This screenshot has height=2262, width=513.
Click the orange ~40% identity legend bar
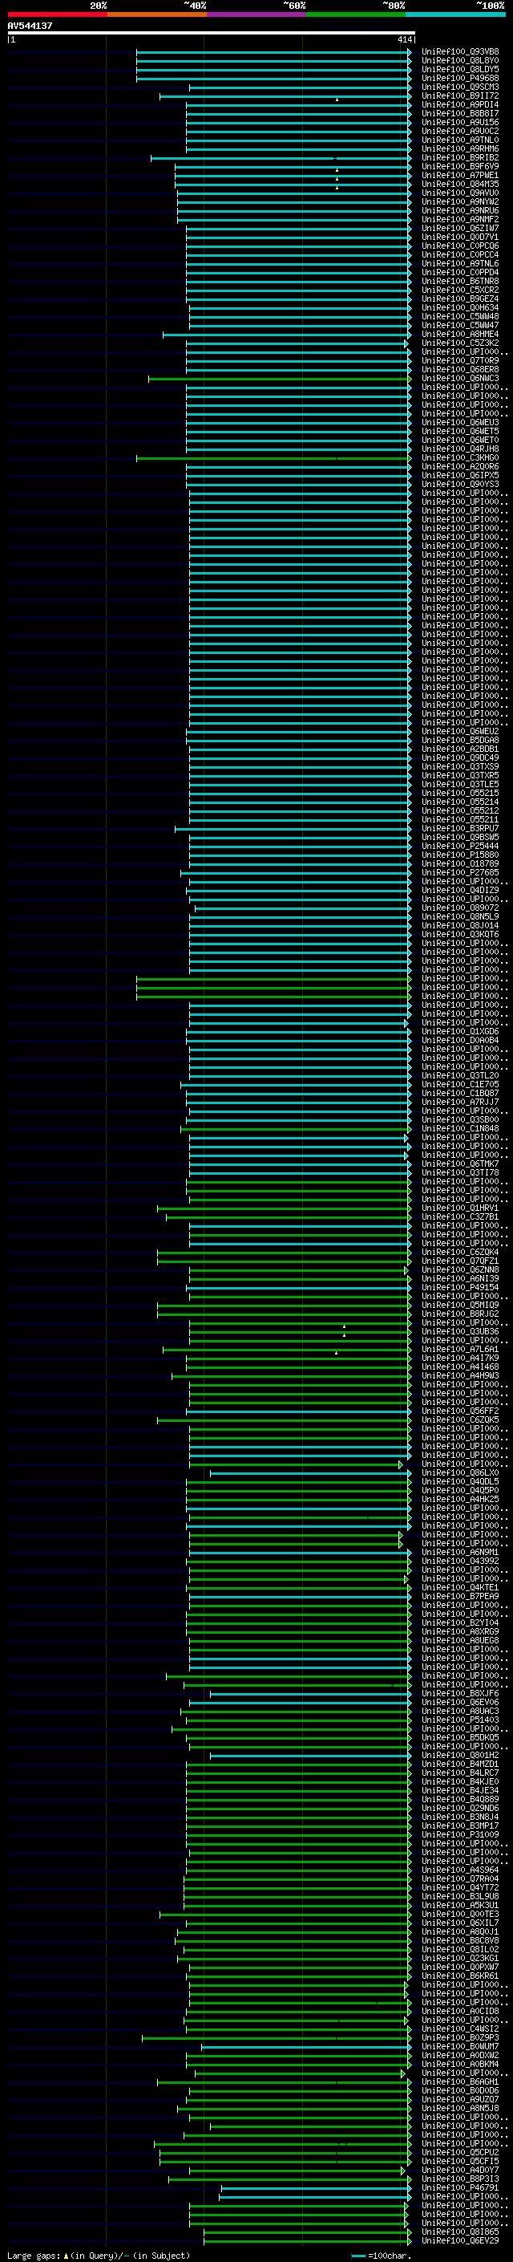pos(157,14)
